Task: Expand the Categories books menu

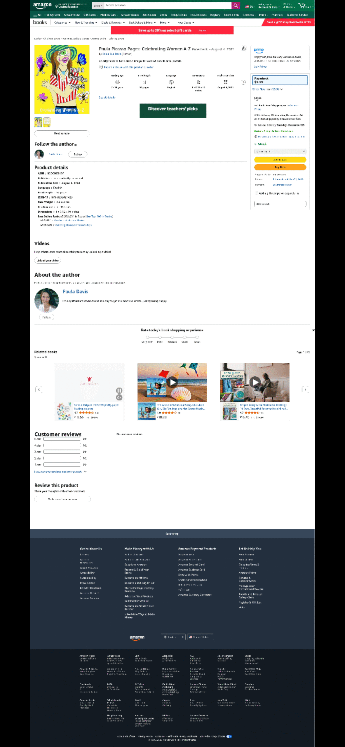Action: pyautogui.click(x=62, y=22)
